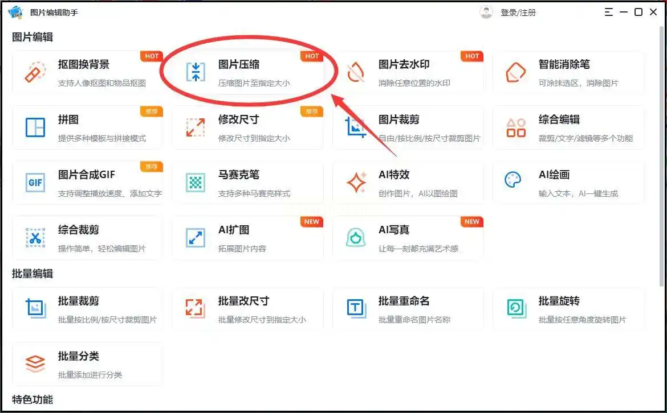Click the 拼图 collage grid icon
The width and height of the screenshot is (667, 413).
tap(35, 127)
